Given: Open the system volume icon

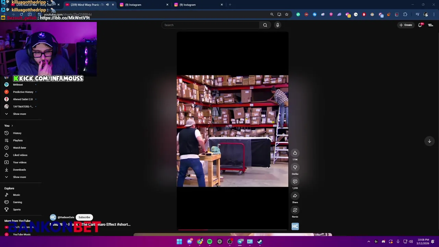Looking at the screenshot, I should (411, 242).
